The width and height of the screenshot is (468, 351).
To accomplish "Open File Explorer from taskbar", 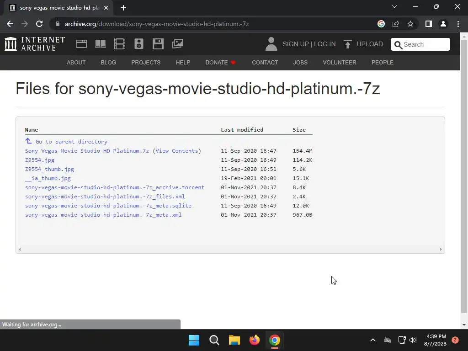I will pos(234,340).
